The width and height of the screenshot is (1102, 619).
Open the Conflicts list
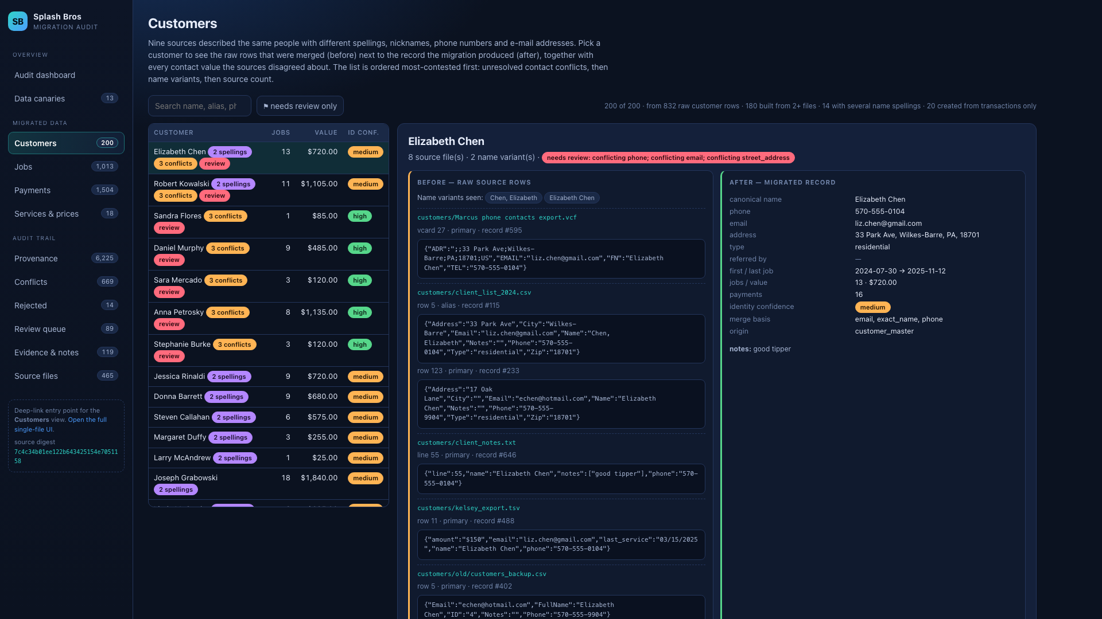coord(66,282)
